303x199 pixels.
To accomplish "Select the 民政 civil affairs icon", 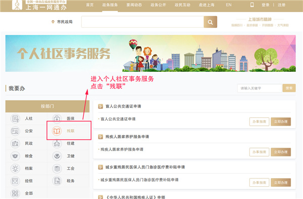I will pos(15,143).
